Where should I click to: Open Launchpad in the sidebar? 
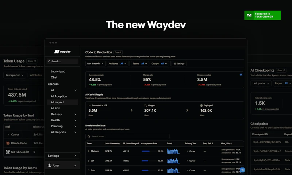click(58, 71)
